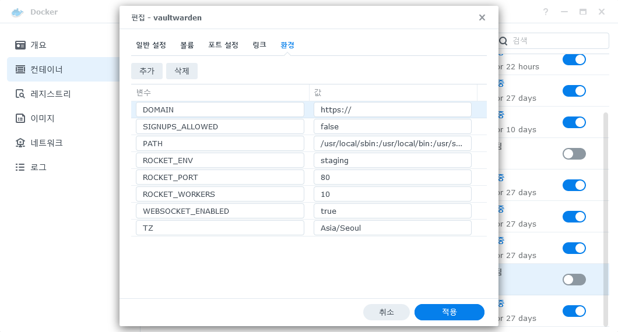
Task: Edit the TZ variable name field
Action: 220,228
